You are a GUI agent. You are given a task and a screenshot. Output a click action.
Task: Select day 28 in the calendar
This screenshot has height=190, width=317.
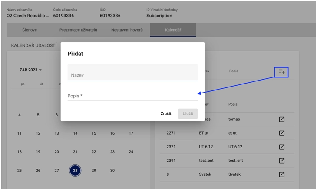pos(75,171)
